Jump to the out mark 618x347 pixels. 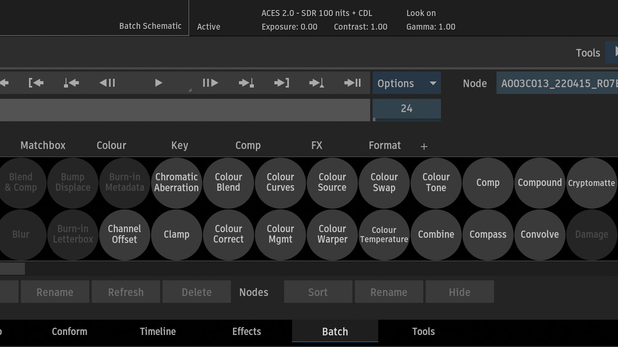pos(281,83)
